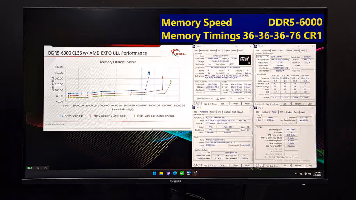Viewport: 356px width, 200px height.
Task: Switch to Mainboard tab in Processor window
Action: (x=204, y=51)
